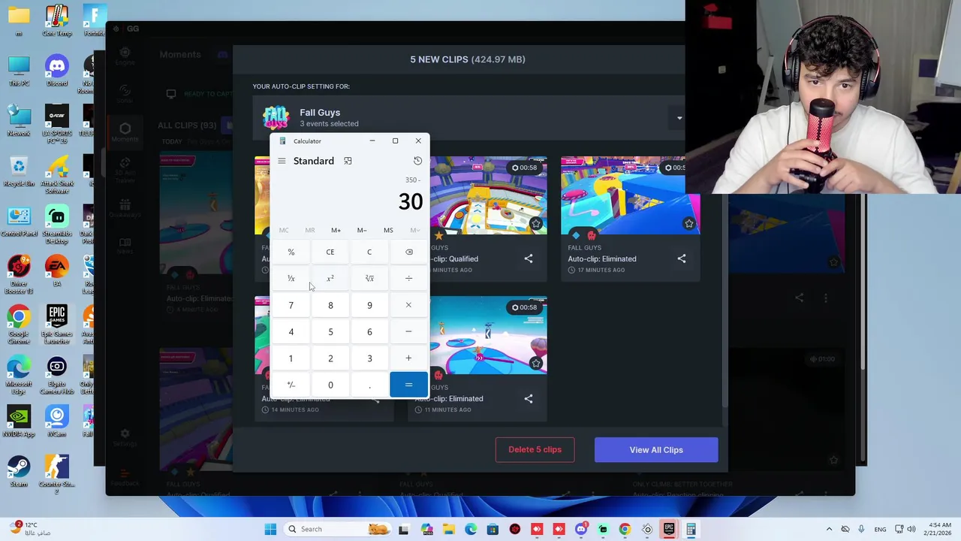Click the CE clear entry key
The height and width of the screenshot is (541, 961).
tap(330, 252)
